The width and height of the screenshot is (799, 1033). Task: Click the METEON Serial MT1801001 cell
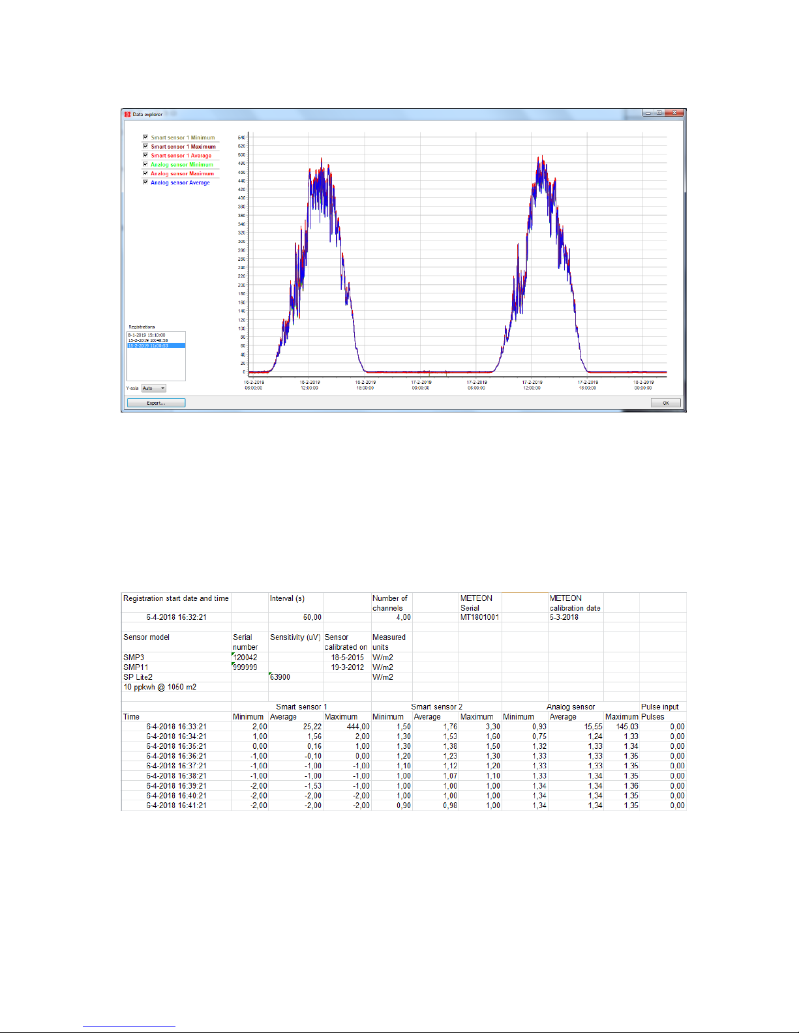pos(479,617)
